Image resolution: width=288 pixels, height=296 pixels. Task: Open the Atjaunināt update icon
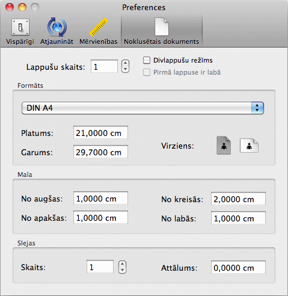tap(57, 27)
